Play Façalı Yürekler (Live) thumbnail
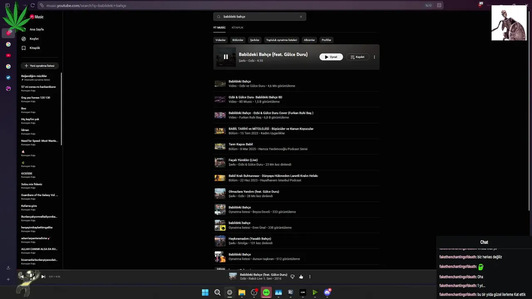 (220, 162)
